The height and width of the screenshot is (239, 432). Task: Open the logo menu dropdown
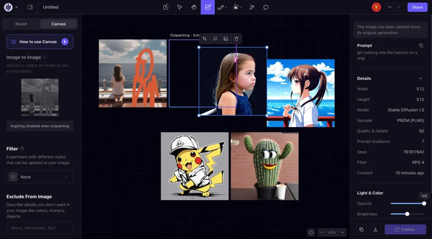click(11, 7)
